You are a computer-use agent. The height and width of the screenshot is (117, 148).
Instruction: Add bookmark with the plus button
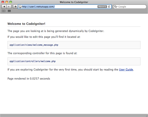pos(15,7)
